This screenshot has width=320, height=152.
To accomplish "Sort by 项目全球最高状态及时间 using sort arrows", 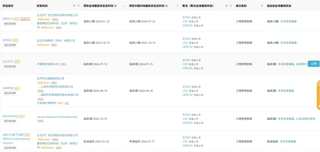I will [x=124, y=6].
